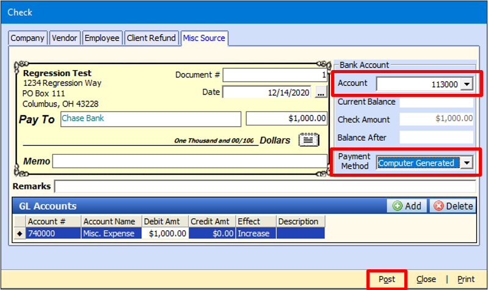
Task: Click the amount-in-words notepad icon
Action: [x=308, y=140]
